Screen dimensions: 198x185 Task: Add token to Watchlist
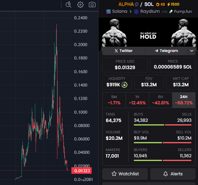pos(125,174)
